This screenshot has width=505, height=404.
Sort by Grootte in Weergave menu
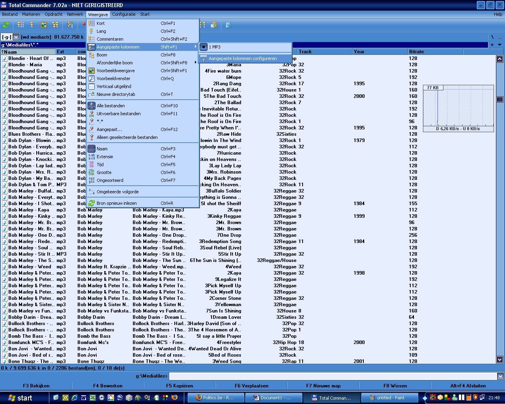point(143,172)
